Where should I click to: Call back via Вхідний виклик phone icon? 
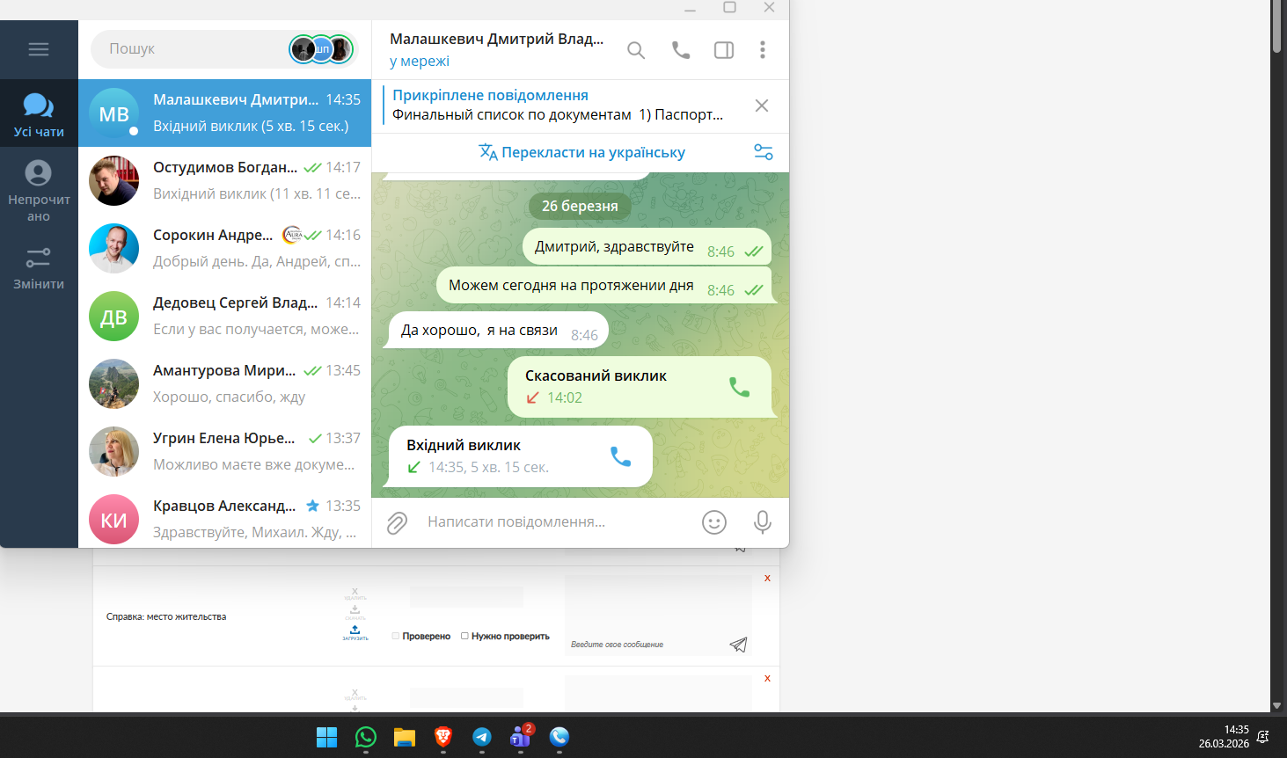[620, 456]
